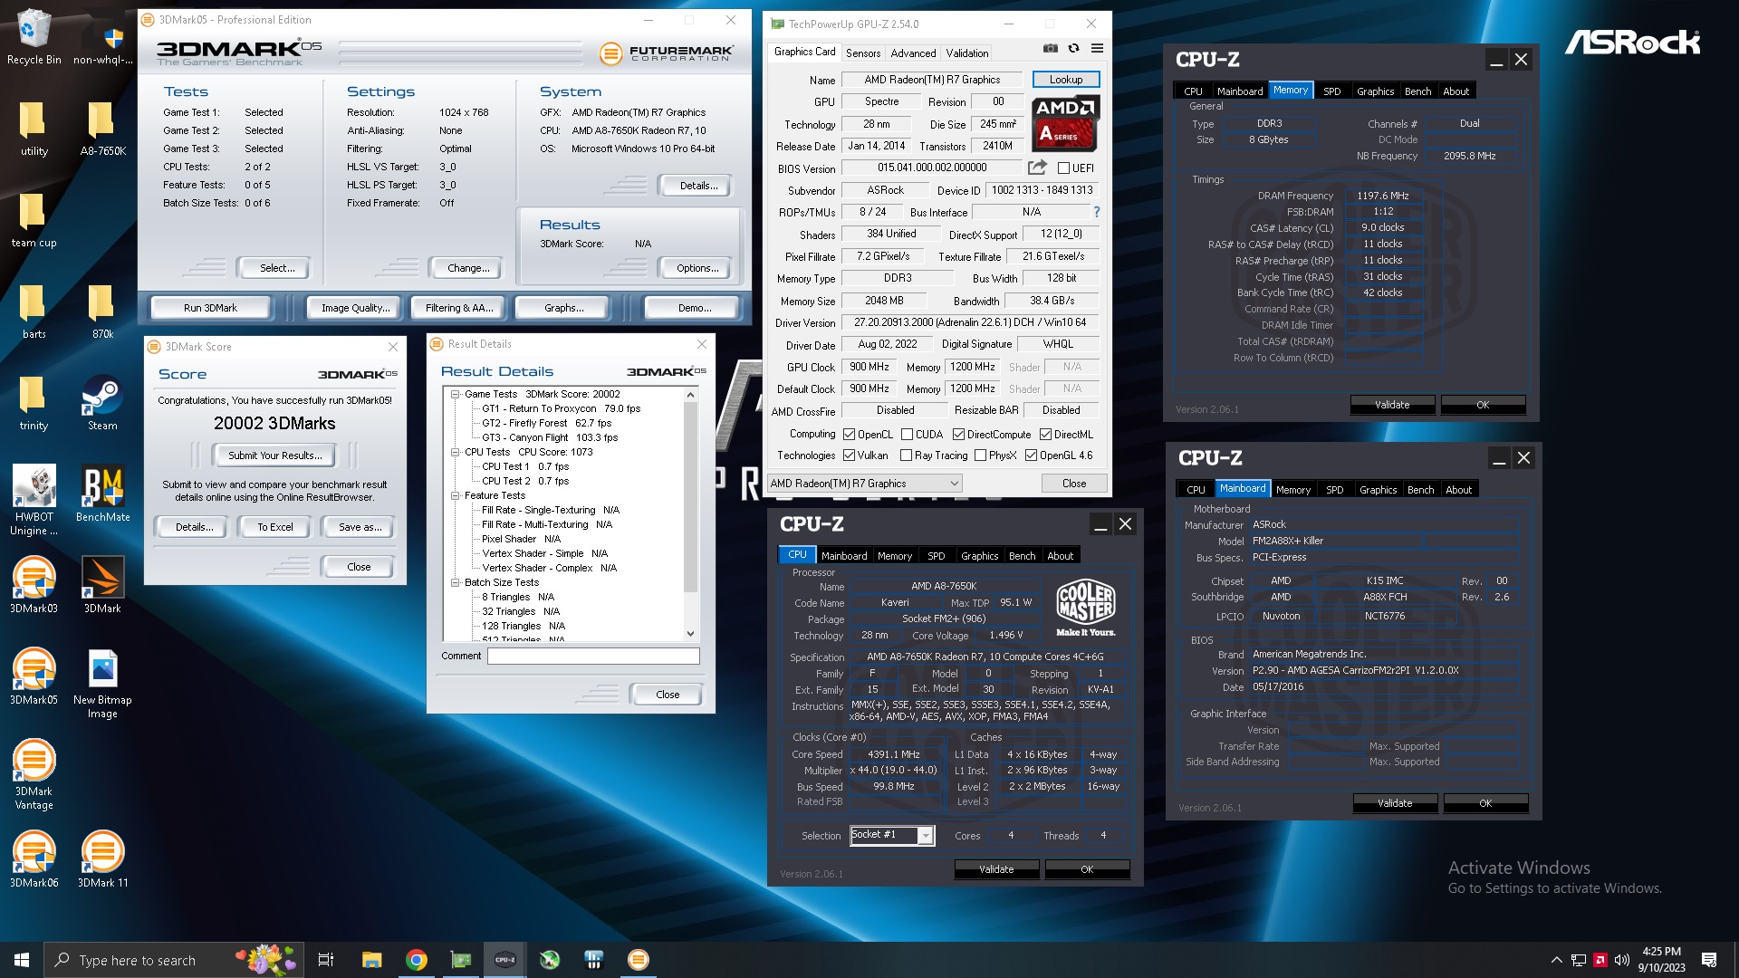
Task: Toggle Ray Tracing checkbox
Action: coord(906,455)
